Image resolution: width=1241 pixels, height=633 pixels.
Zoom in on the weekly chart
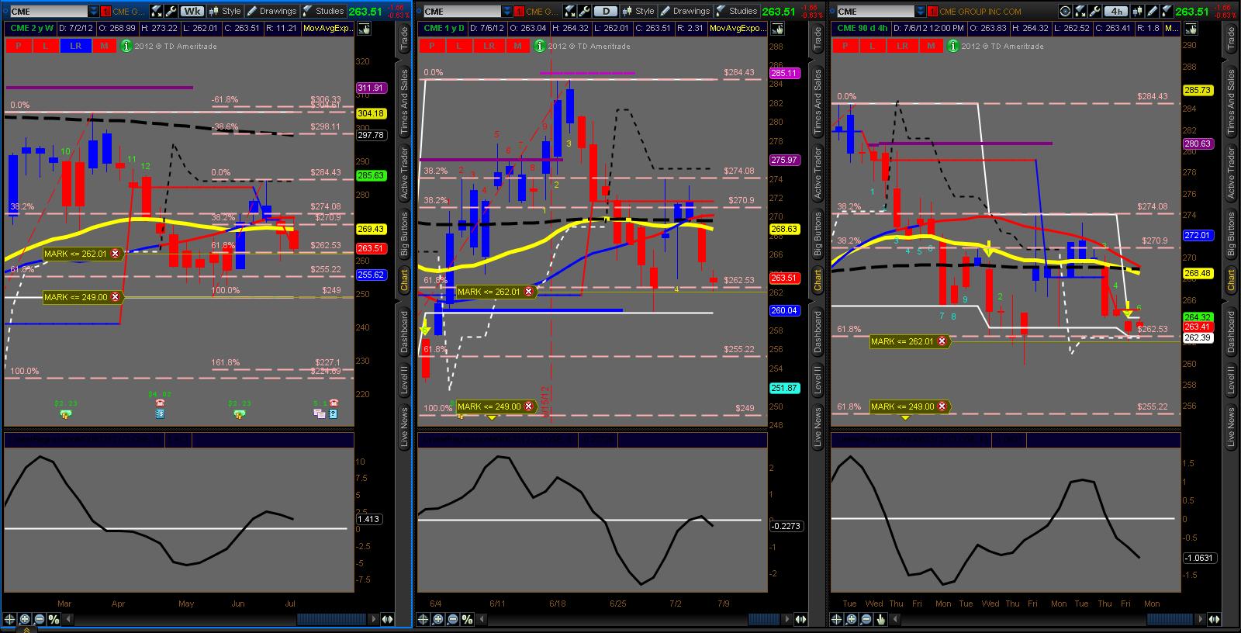click(25, 619)
